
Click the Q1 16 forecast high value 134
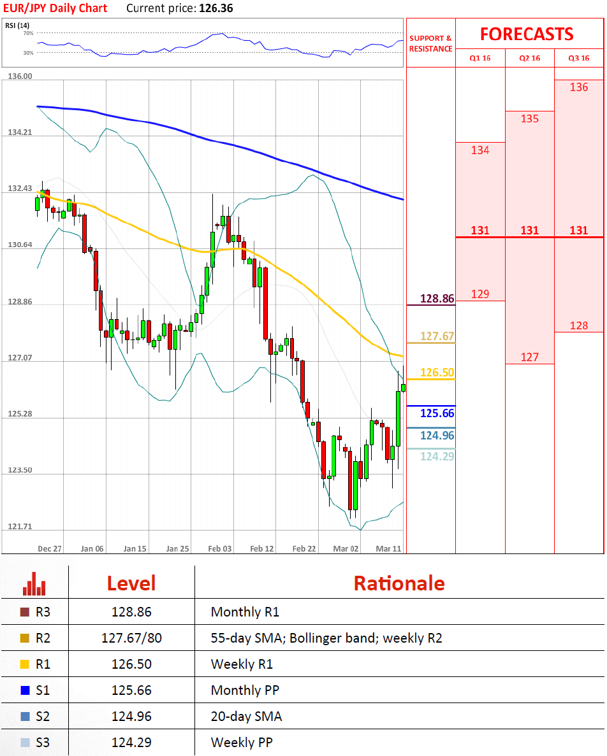click(x=480, y=150)
